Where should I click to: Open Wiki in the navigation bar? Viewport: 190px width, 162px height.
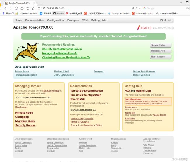85,20
